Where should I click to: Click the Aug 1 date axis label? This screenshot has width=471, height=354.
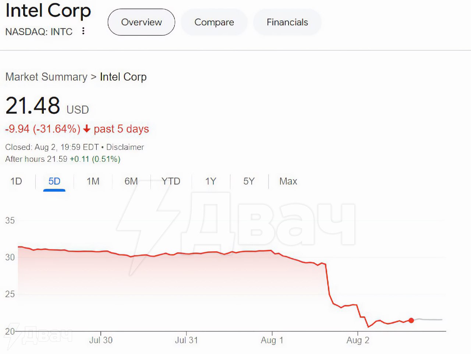(x=272, y=340)
